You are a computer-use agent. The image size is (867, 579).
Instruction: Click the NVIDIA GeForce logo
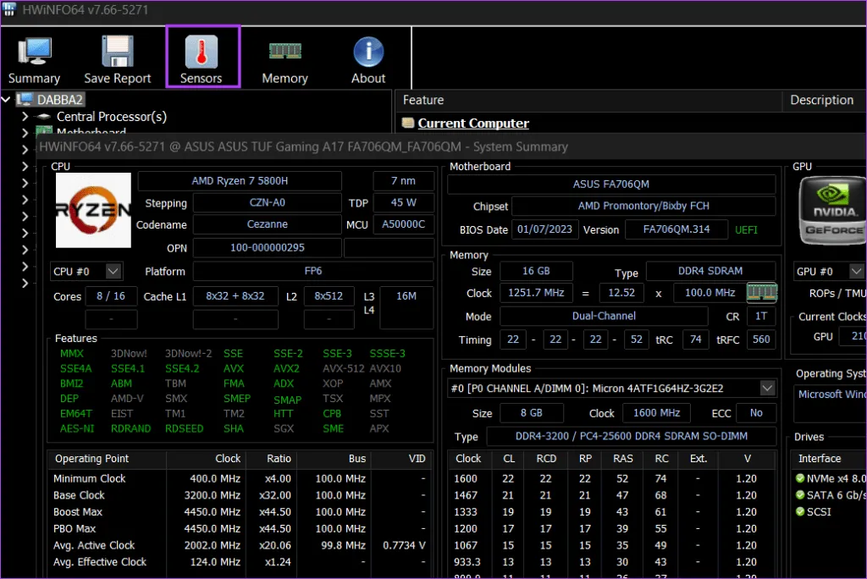pos(831,212)
